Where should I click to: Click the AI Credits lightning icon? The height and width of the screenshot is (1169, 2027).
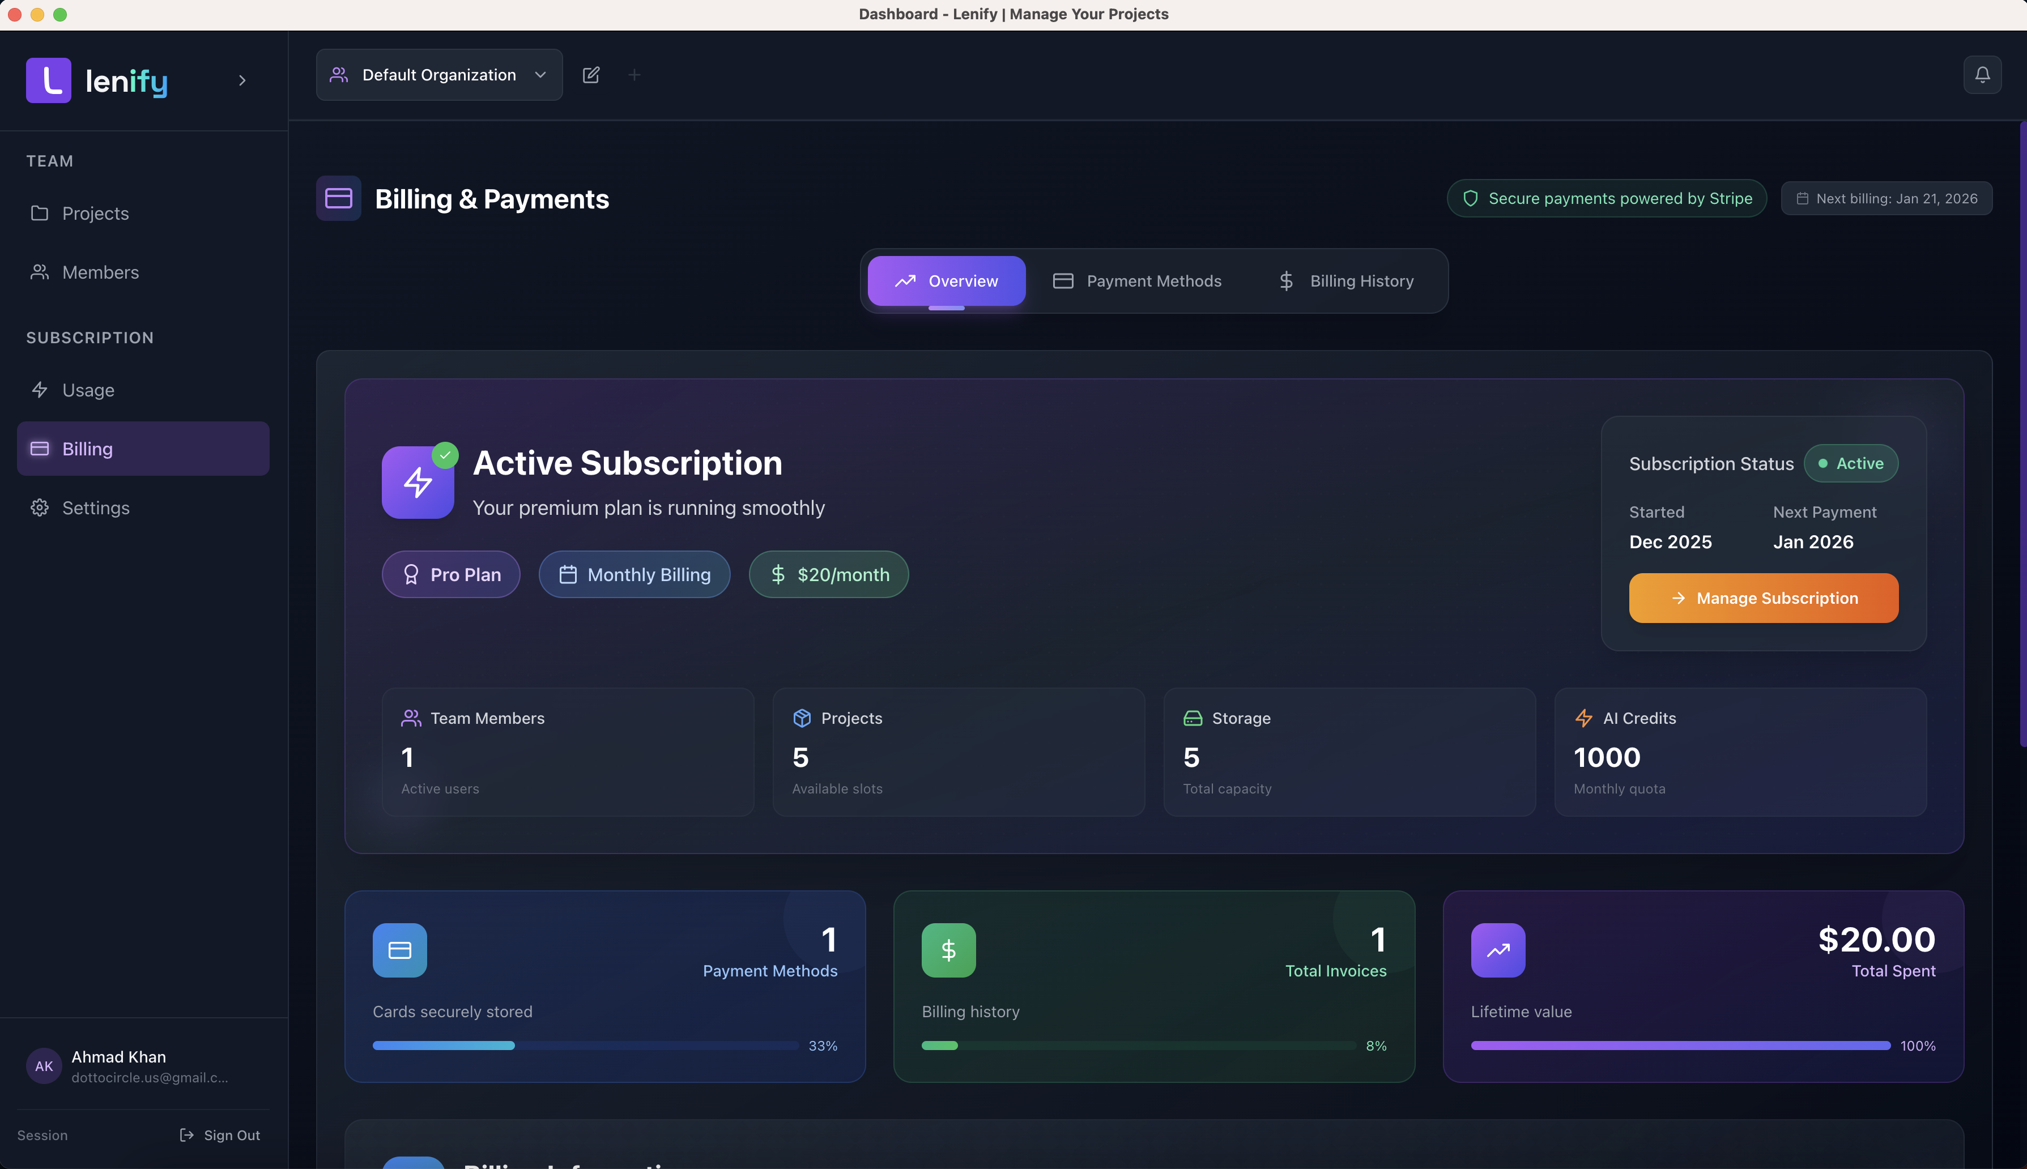(1583, 719)
